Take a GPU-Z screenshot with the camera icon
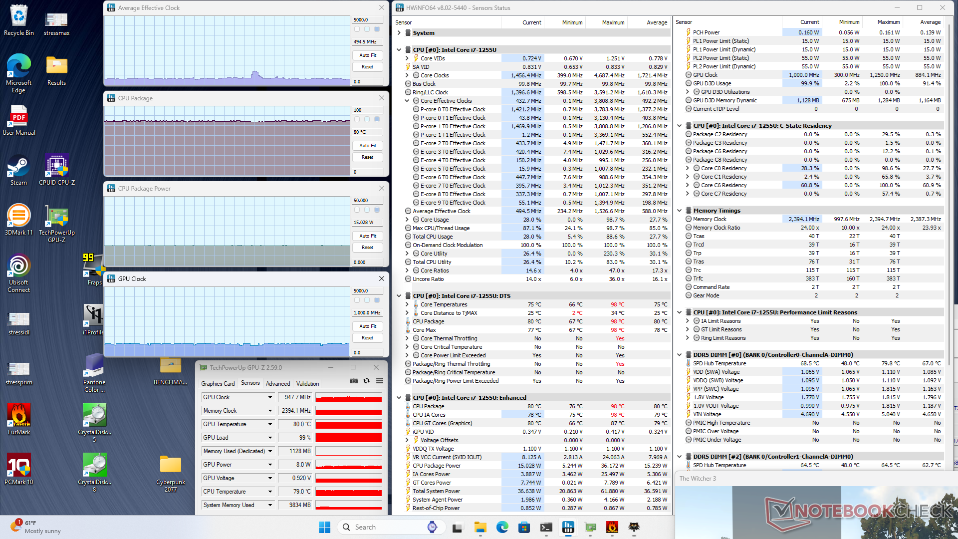 point(354,381)
